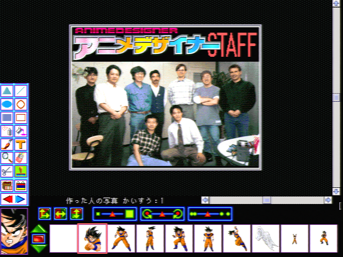
Task: Select the pink eraser tool
Action: (21, 157)
